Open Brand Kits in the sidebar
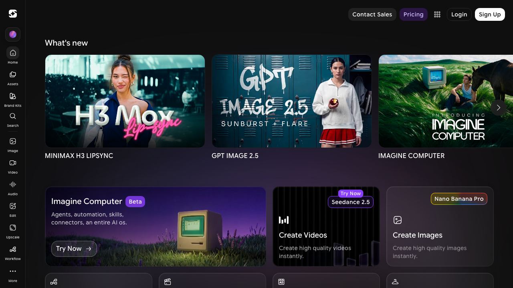 [x=13, y=99]
